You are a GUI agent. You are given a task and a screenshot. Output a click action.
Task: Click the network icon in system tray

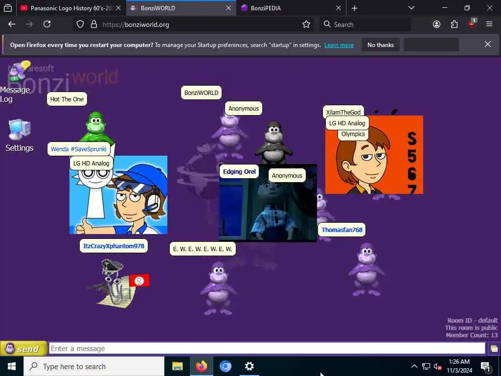(x=426, y=366)
